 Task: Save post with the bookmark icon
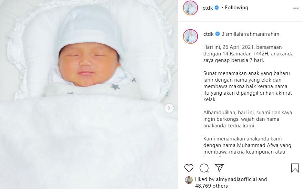[295, 168]
